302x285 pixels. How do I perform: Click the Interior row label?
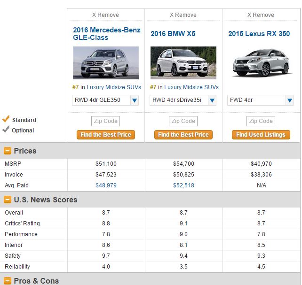pos(14,245)
